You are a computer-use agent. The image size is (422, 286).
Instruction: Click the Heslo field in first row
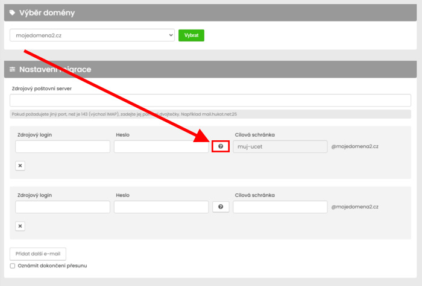click(x=161, y=146)
